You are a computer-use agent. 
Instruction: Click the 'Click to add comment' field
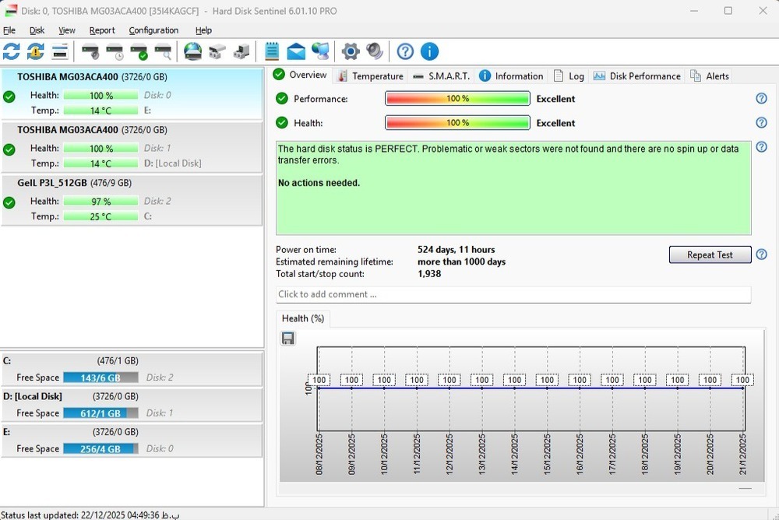coord(513,294)
